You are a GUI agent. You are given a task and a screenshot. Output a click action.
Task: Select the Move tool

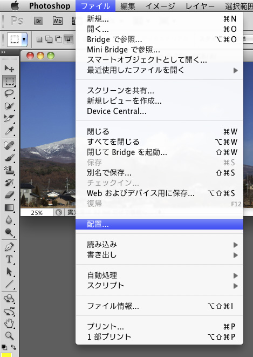[9, 68]
